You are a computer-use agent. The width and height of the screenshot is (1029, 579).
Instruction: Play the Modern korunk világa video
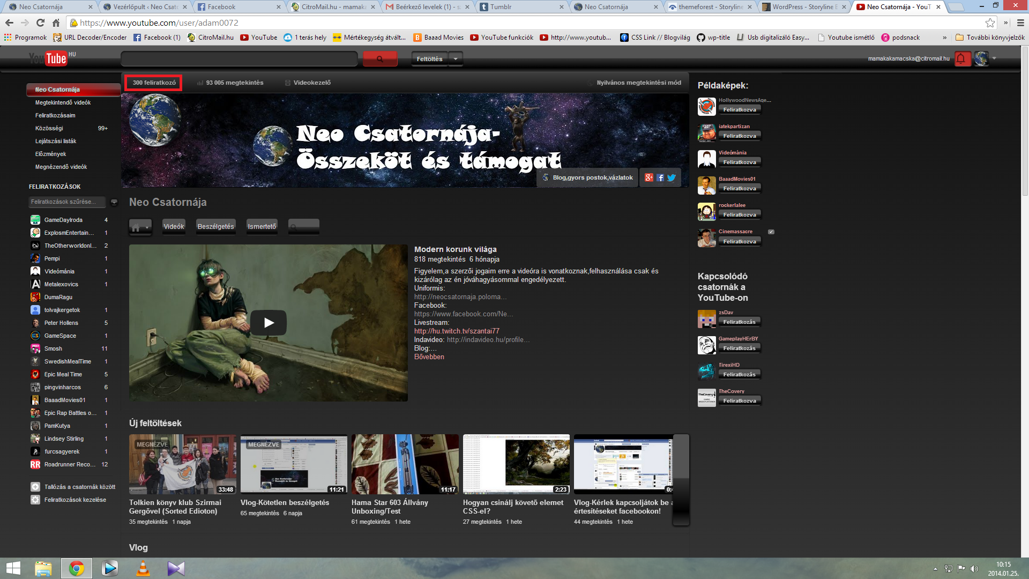point(269,323)
